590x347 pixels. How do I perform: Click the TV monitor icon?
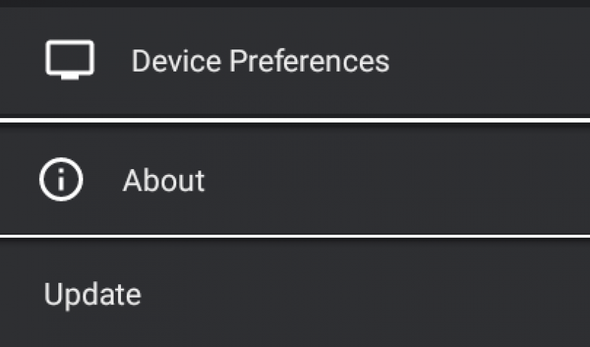click(x=69, y=60)
